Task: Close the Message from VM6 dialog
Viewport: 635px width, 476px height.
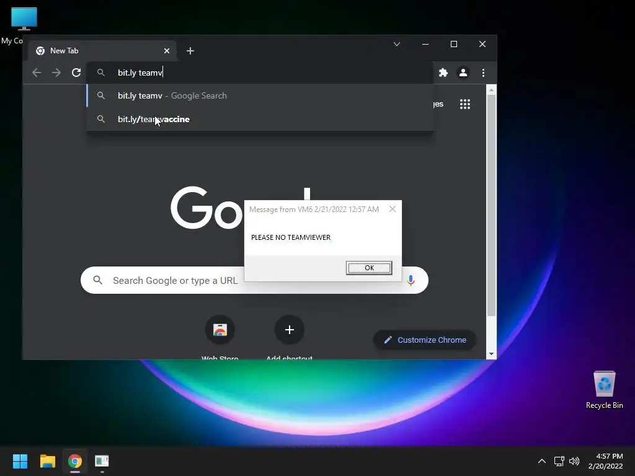Action: click(393, 209)
